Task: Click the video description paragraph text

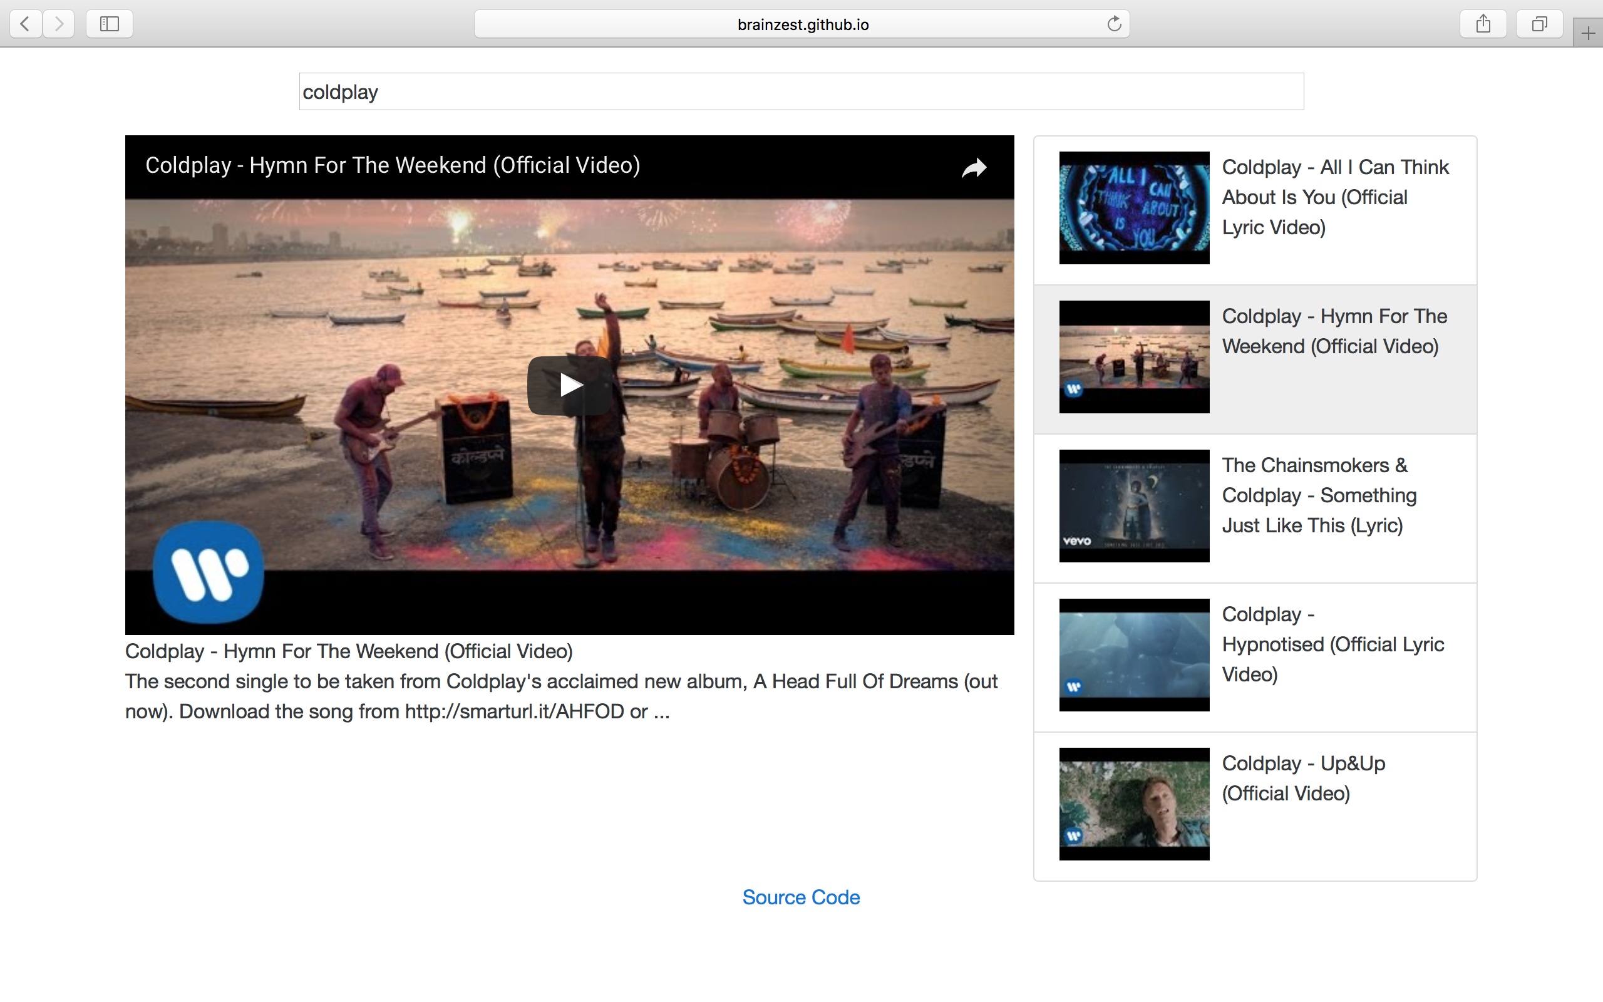Action: point(562,696)
